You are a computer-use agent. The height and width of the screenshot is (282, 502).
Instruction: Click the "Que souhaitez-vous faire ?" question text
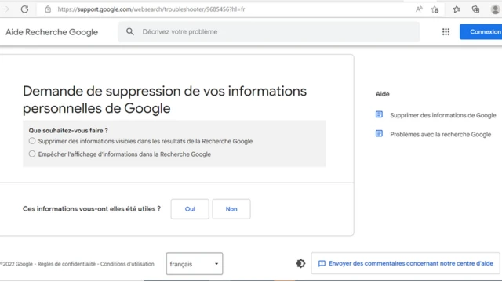click(x=68, y=131)
